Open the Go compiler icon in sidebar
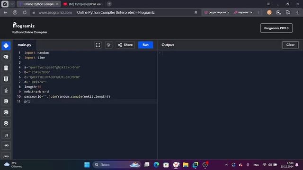 (6, 145)
